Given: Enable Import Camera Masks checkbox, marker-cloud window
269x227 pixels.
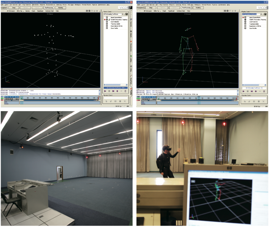Looking at the screenshot, I should click(x=107, y=17).
